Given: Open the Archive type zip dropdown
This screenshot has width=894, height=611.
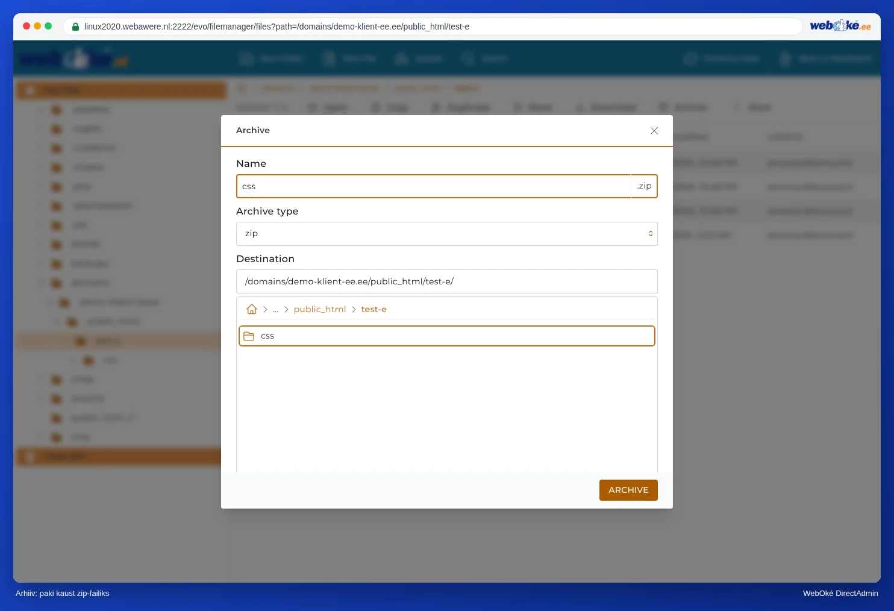Looking at the screenshot, I should (447, 234).
